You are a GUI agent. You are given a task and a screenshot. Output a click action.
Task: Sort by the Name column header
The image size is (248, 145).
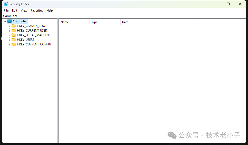(x=74, y=22)
